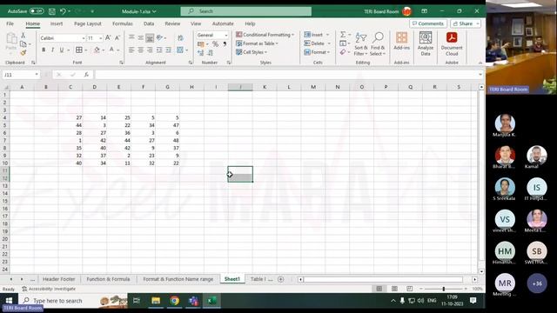Click the Underline formatting icon
The image size is (557, 313).
click(62, 50)
